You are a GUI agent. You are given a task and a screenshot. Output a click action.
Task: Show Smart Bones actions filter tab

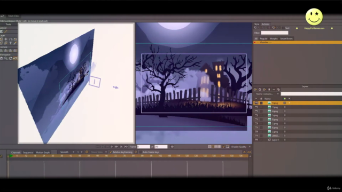[x=286, y=38]
